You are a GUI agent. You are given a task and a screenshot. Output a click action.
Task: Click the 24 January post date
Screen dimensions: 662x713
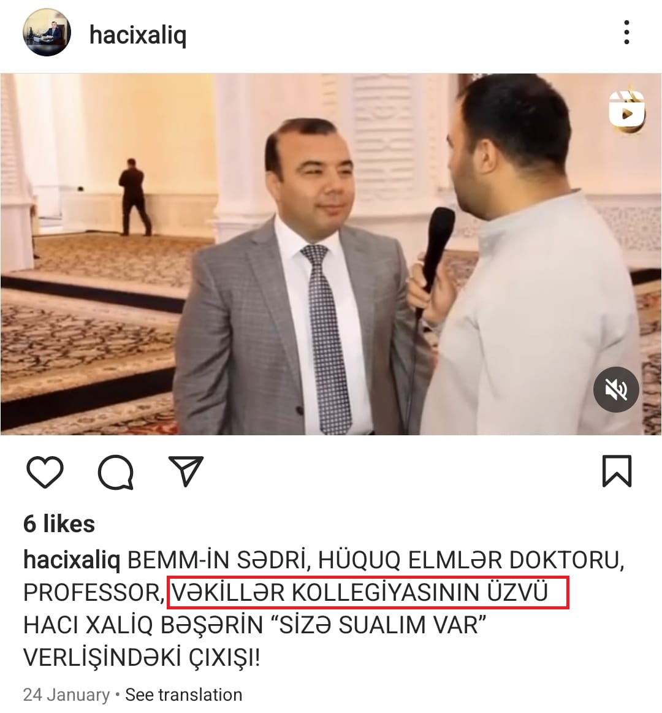[x=66, y=695]
